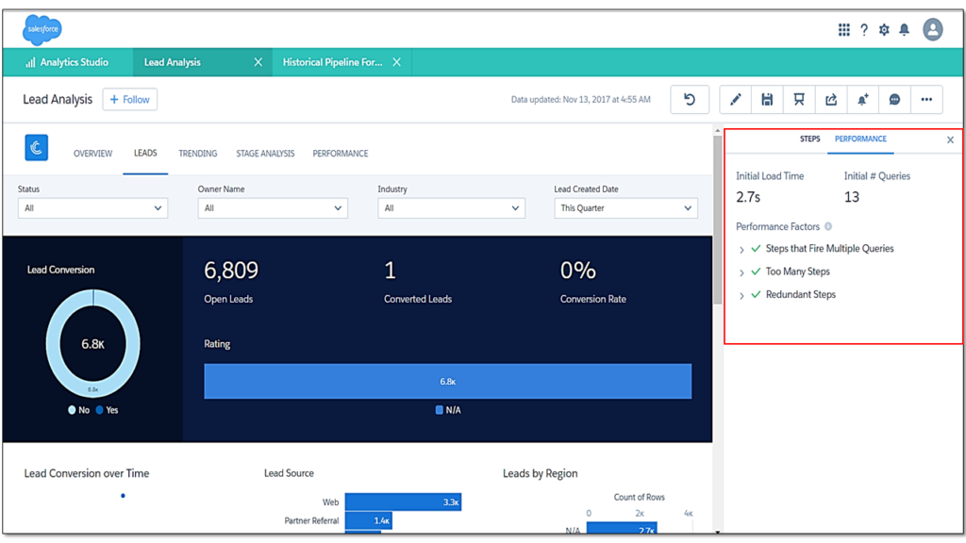
Task: Expand Steps that Fire Multiple Queries
Action: click(x=741, y=249)
